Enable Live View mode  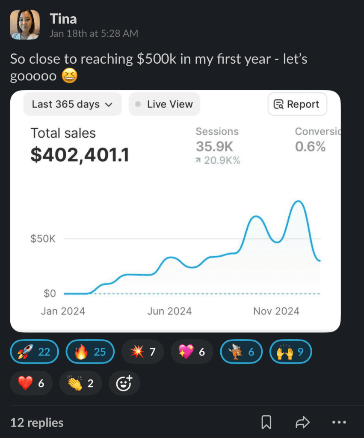coord(164,104)
